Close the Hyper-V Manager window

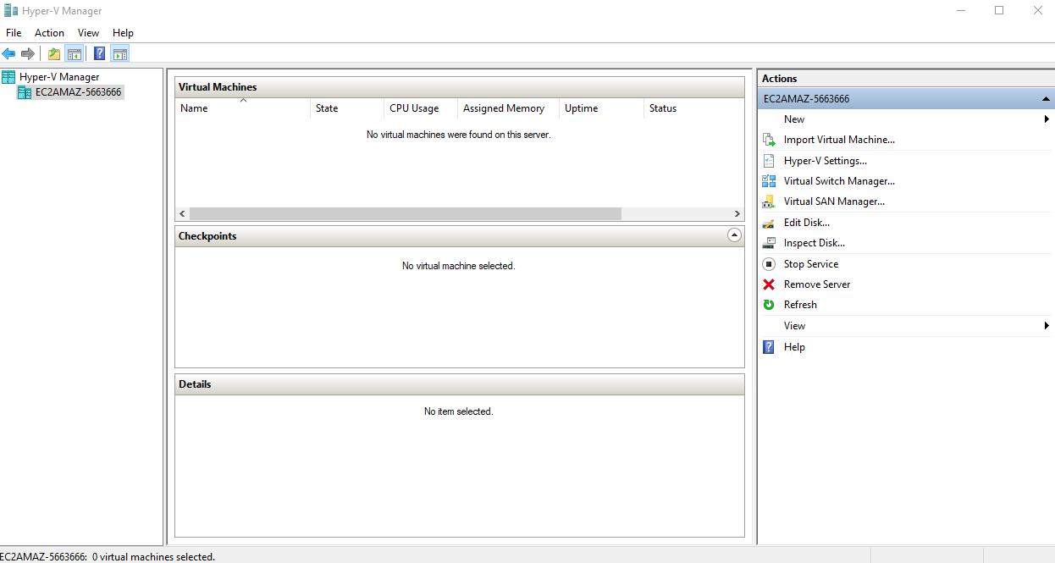(x=1037, y=11)
